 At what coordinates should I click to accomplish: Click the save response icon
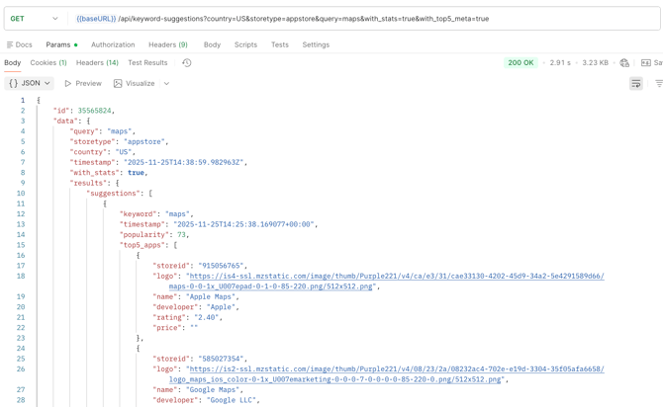pyautogui.click(x=649, y=63)
